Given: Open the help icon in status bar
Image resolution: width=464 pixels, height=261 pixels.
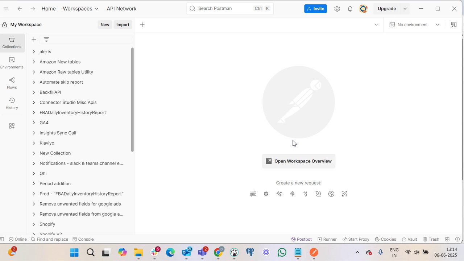Looking at the screenshot, I should (457, 239).
